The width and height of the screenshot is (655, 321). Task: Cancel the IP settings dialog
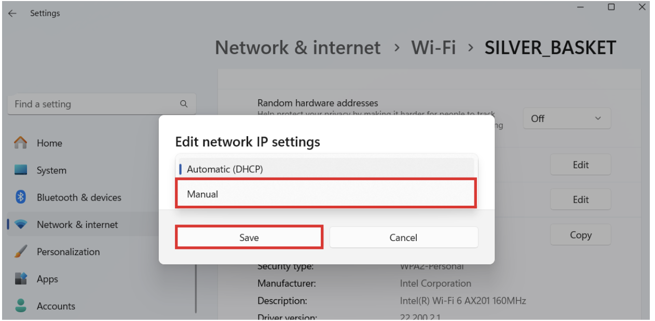click(404, 237)
